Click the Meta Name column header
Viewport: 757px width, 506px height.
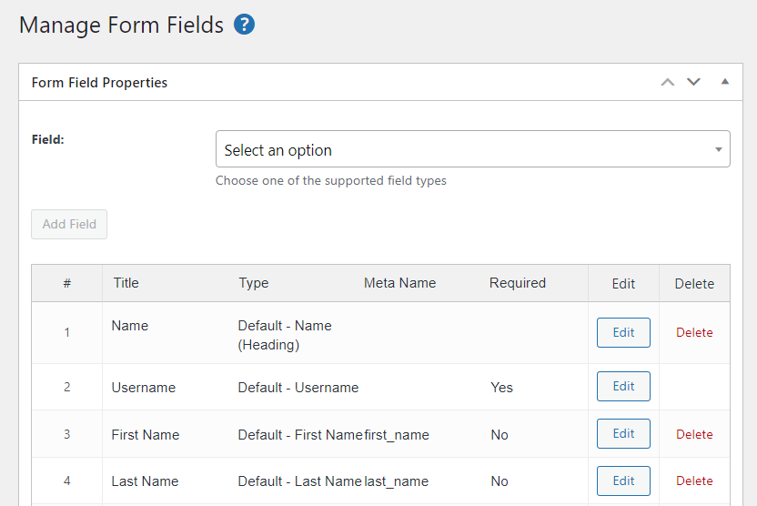(x=399, y=282)
